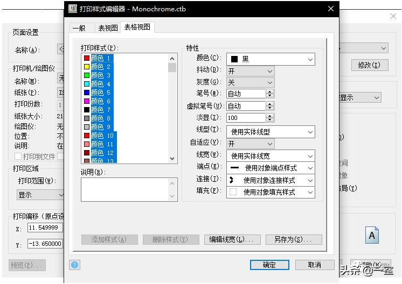Screen dimensions: 402x284
Task: Open the shaded viewport 显示 dropdown in Plot window
Action: click(360, 97)
